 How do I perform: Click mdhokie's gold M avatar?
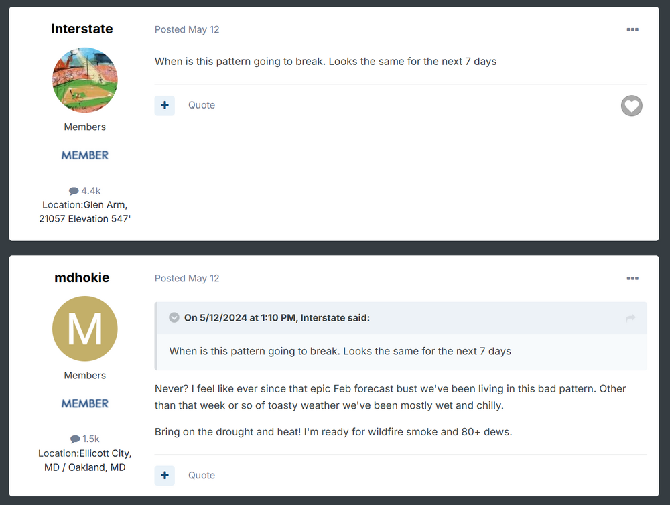[x=84, y=329]
